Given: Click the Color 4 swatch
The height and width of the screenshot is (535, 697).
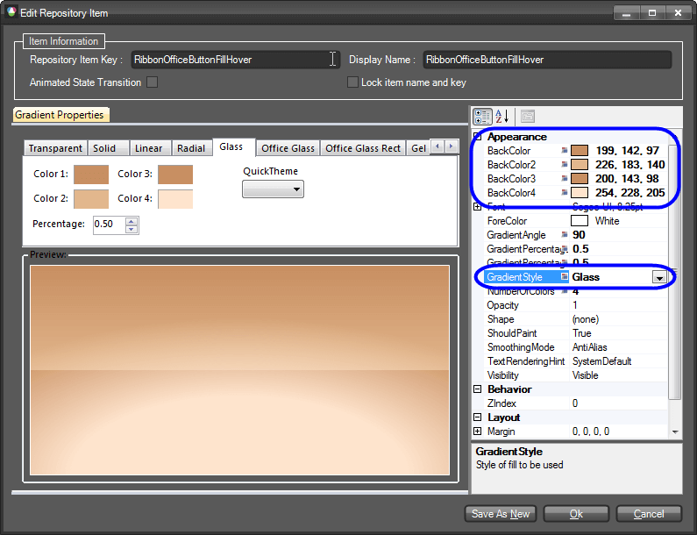Looking at the screenshot, I should [175, 199].
